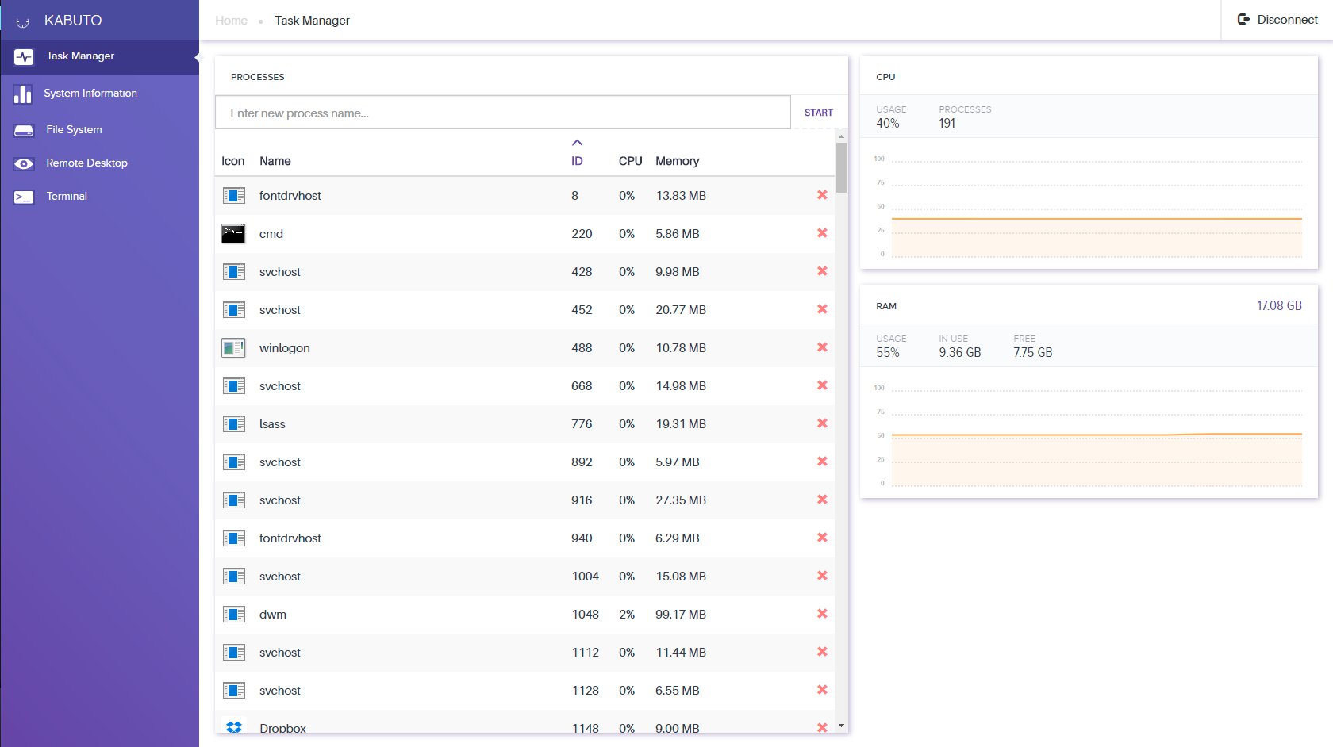Viewport: 1333px width, 747px height.
Task: Click the Terminal prompt icon
Action: pyautogui.click(x=24, y=197)
